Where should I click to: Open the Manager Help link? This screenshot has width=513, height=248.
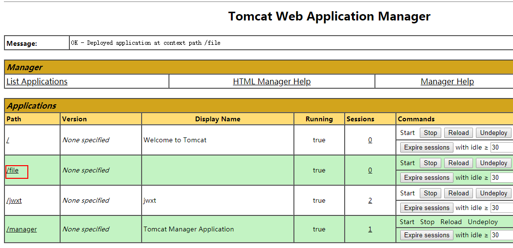(x=447, y=81)
